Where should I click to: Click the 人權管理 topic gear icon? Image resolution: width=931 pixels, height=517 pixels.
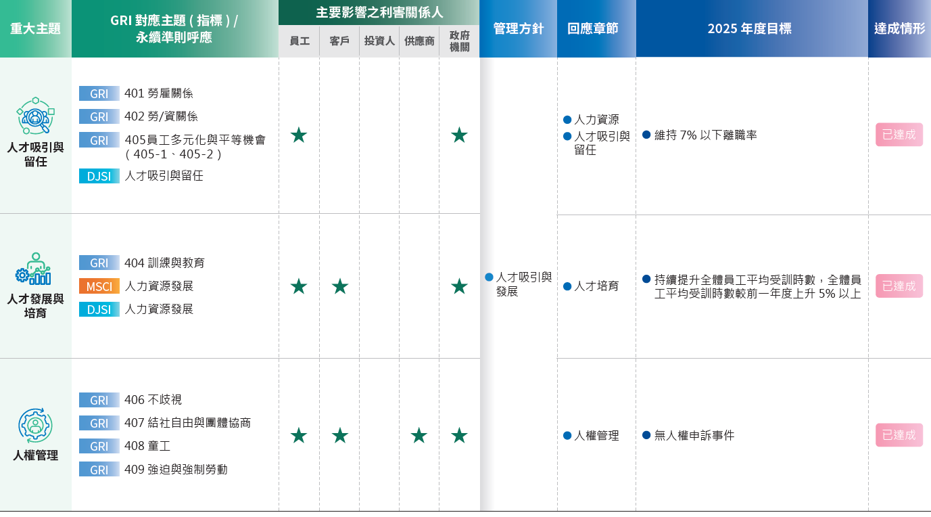(x=35, y=426)
